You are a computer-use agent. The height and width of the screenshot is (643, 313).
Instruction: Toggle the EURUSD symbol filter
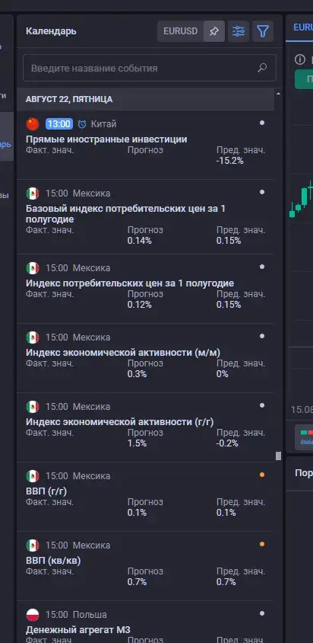(181, 31)
